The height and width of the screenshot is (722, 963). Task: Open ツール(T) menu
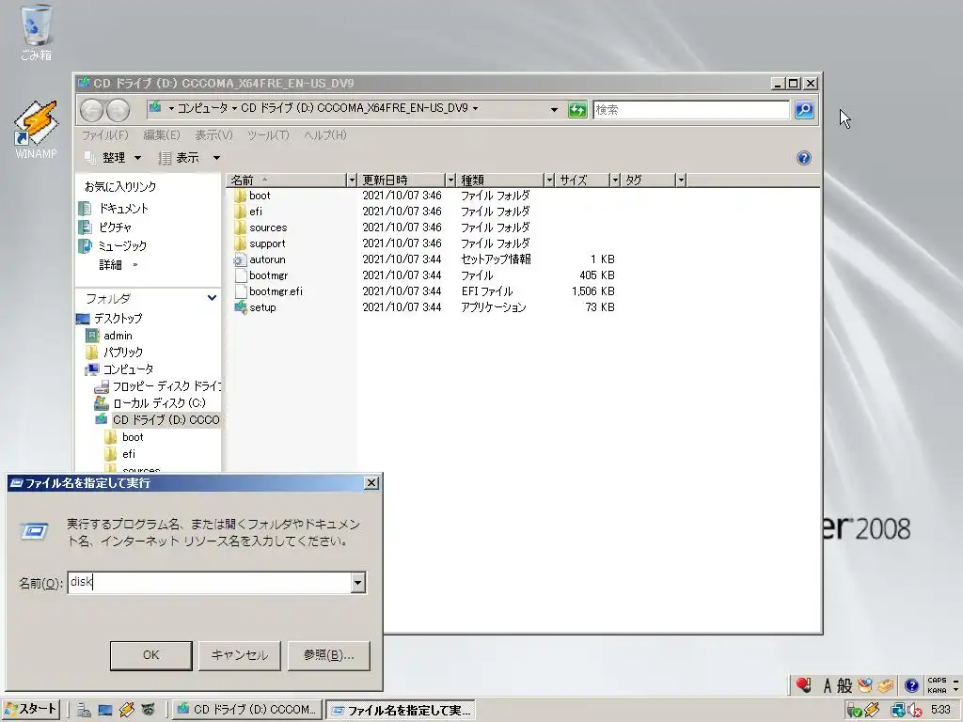pyautogui.click(x=268, y=135)
